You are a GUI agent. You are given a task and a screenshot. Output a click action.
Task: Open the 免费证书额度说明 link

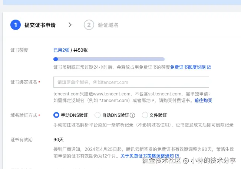point(188,67)
